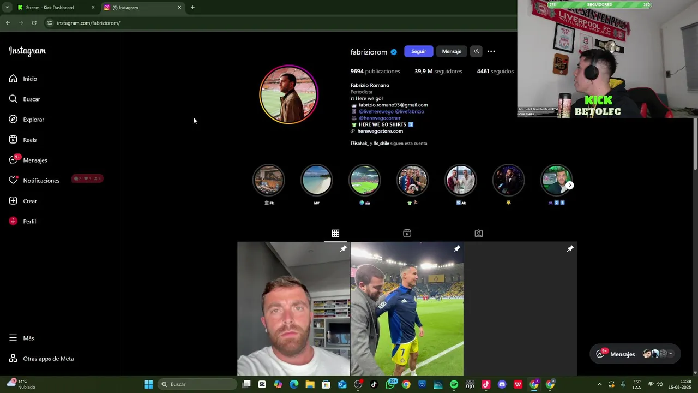Select the (9) Instagram browser tab
Viewport: 698px width, 393px height.
tap(143, 7)
